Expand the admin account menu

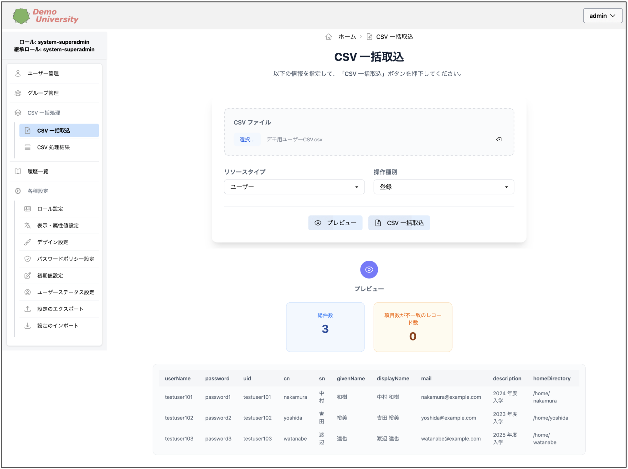(602, 16)
